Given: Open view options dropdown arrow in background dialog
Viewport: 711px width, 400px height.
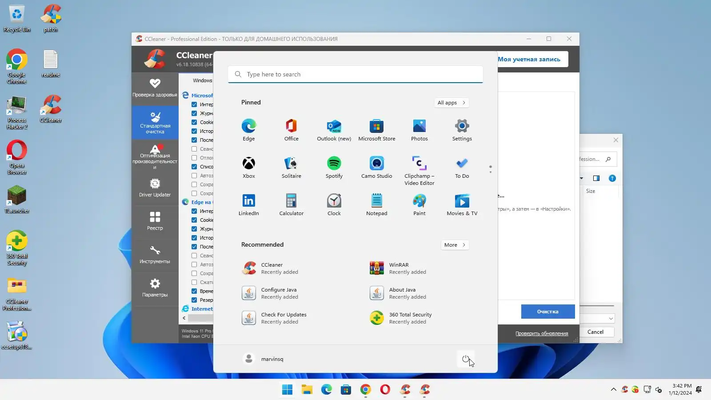Looking at the screenshot, I should coord(581,178).
